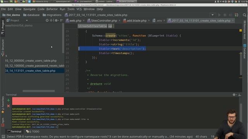The width and height of the screenshot is (248, 139).
Task: Click Detect PSR-0 namespace roots notification
Action: pos(100,137)
